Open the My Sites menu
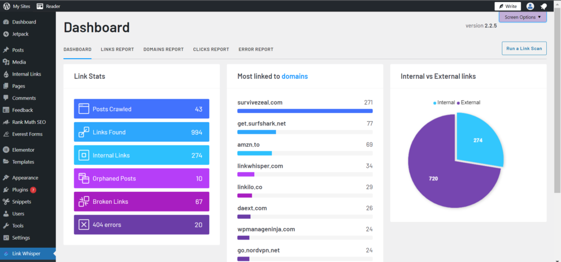The width and height of the screenshot is (561, 262). (x=17, y=6)
